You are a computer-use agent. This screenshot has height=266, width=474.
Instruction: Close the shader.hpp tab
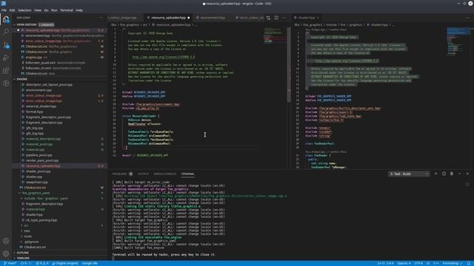[x=318, y=18]
